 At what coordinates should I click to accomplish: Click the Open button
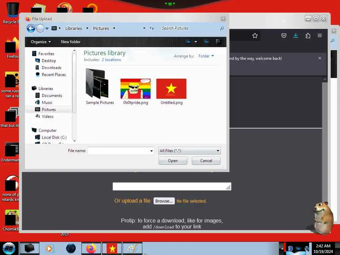pyautogui.click(x=173, y=161)
